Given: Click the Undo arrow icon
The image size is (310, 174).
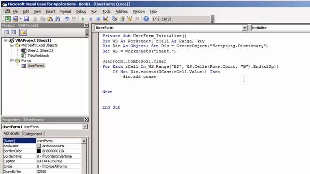Looking at the screenshot, I should coord(67,19).
